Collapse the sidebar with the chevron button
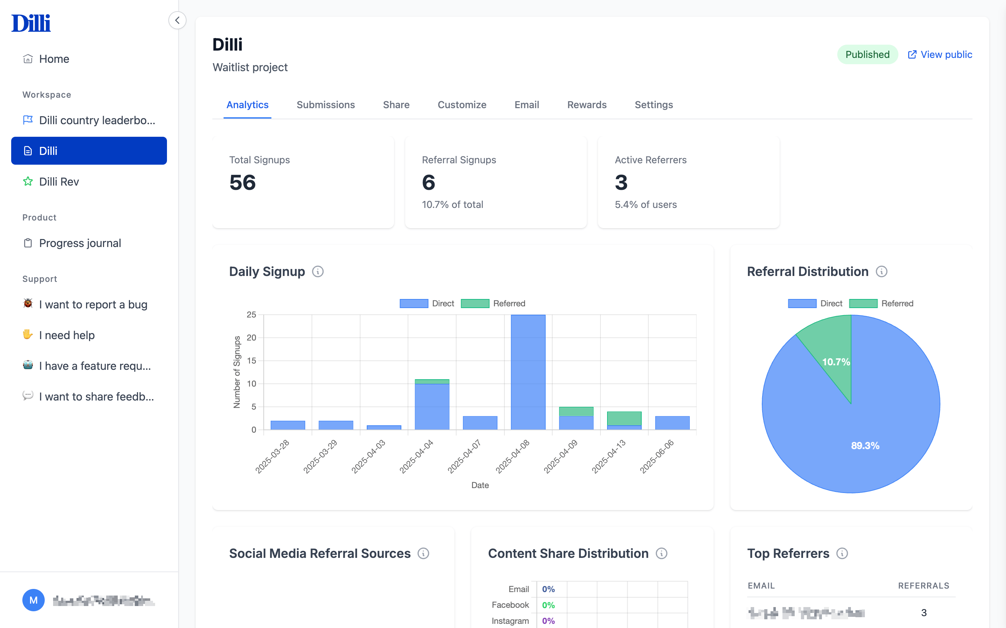The image size is (1006, 628). pyautogui.click(x=177, y=20)
